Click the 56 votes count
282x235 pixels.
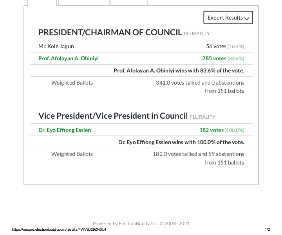[x=216, y=46]
